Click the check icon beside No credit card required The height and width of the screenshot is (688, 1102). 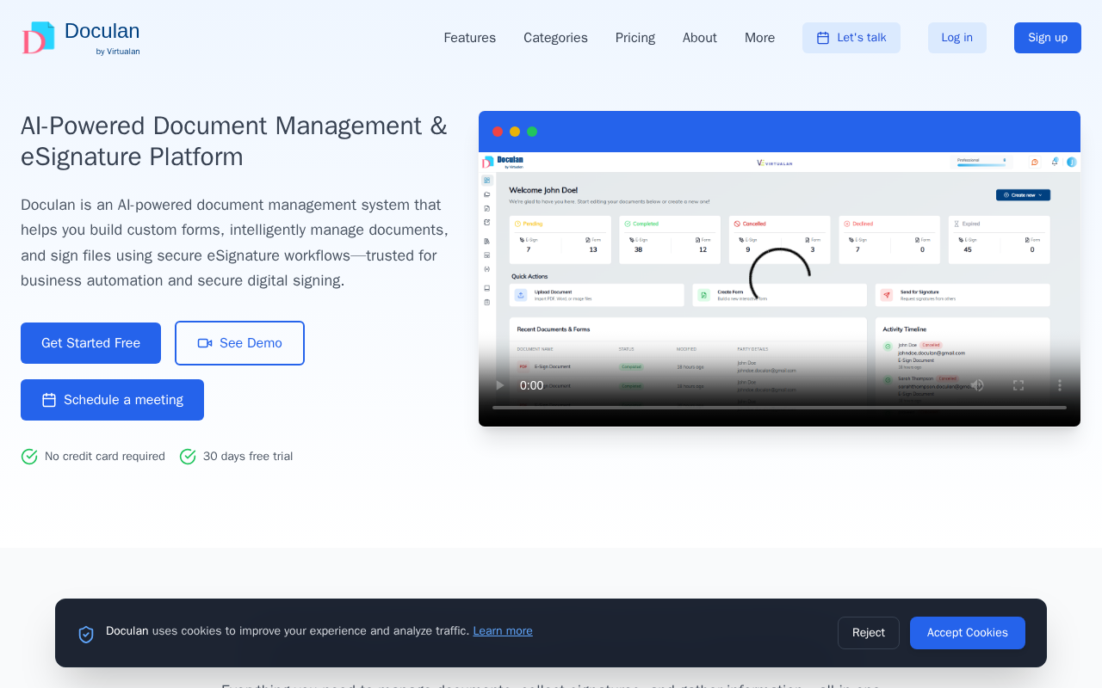click(x=29, y=457)
